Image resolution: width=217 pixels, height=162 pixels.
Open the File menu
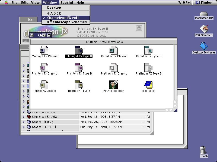(15, 2)
